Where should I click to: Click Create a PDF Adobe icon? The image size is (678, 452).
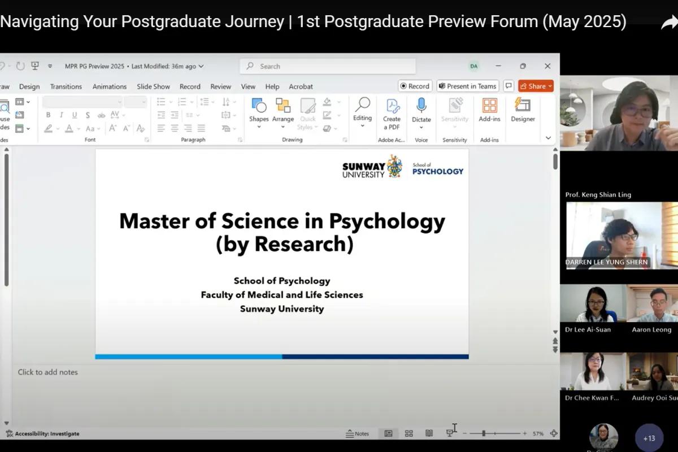(x=392, y=106)
